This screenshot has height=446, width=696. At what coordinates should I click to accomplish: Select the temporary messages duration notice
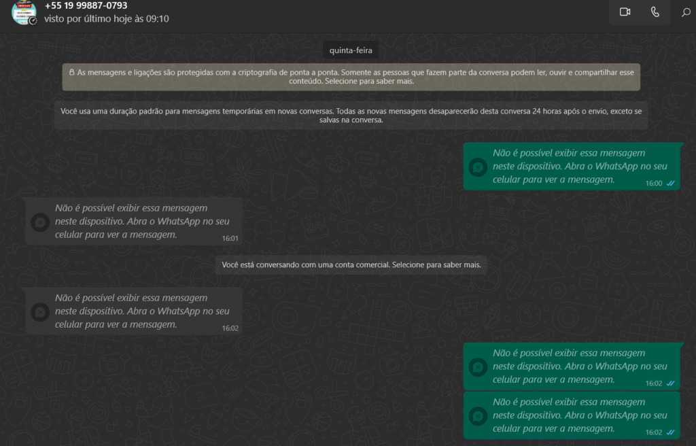351,115
